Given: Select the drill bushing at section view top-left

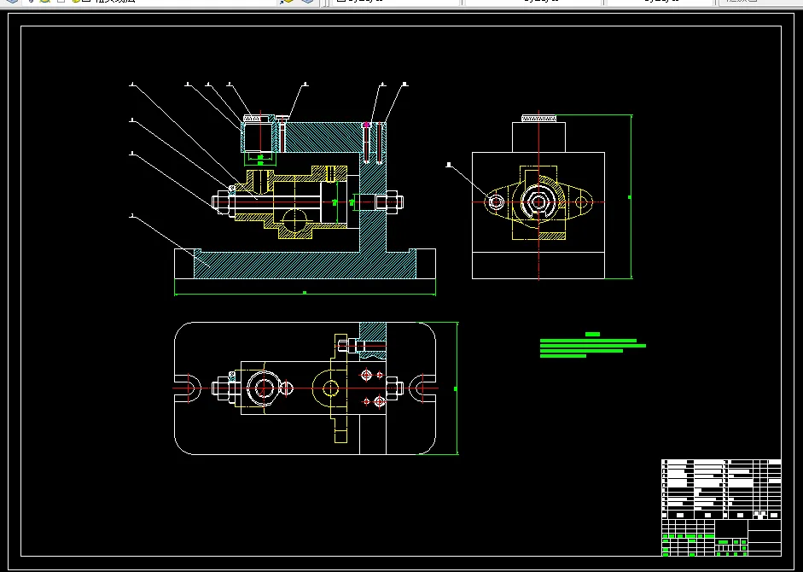Looking at the screenshot, I should (259, 137).
